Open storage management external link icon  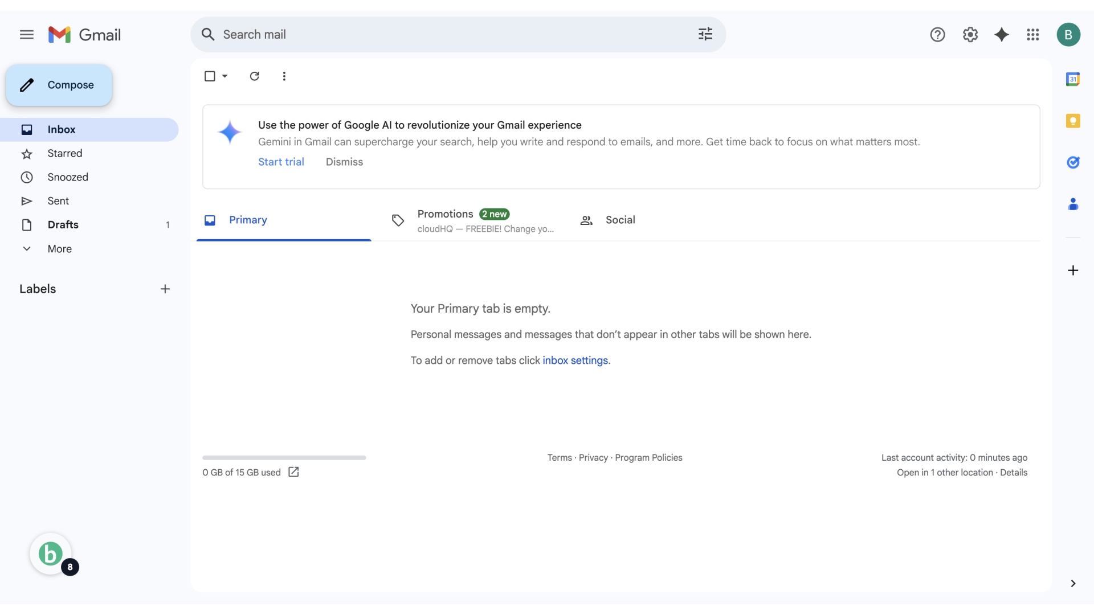[x=293, y=472]
